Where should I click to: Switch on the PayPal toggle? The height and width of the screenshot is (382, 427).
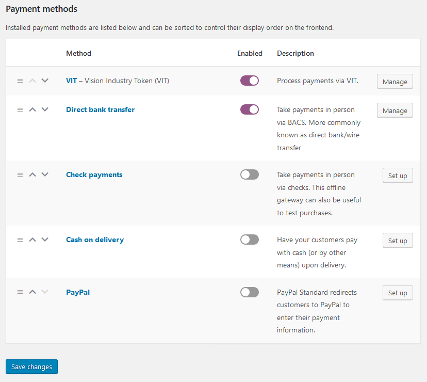tap(250, 292)
